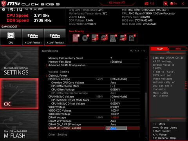Enable A-XMP Profile 2
Screen dimensions: 188x141
(x=55, y=37)
